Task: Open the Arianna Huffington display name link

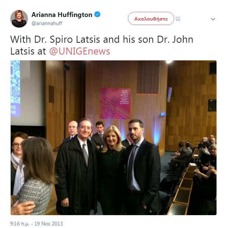Action: tap(62, 15)
